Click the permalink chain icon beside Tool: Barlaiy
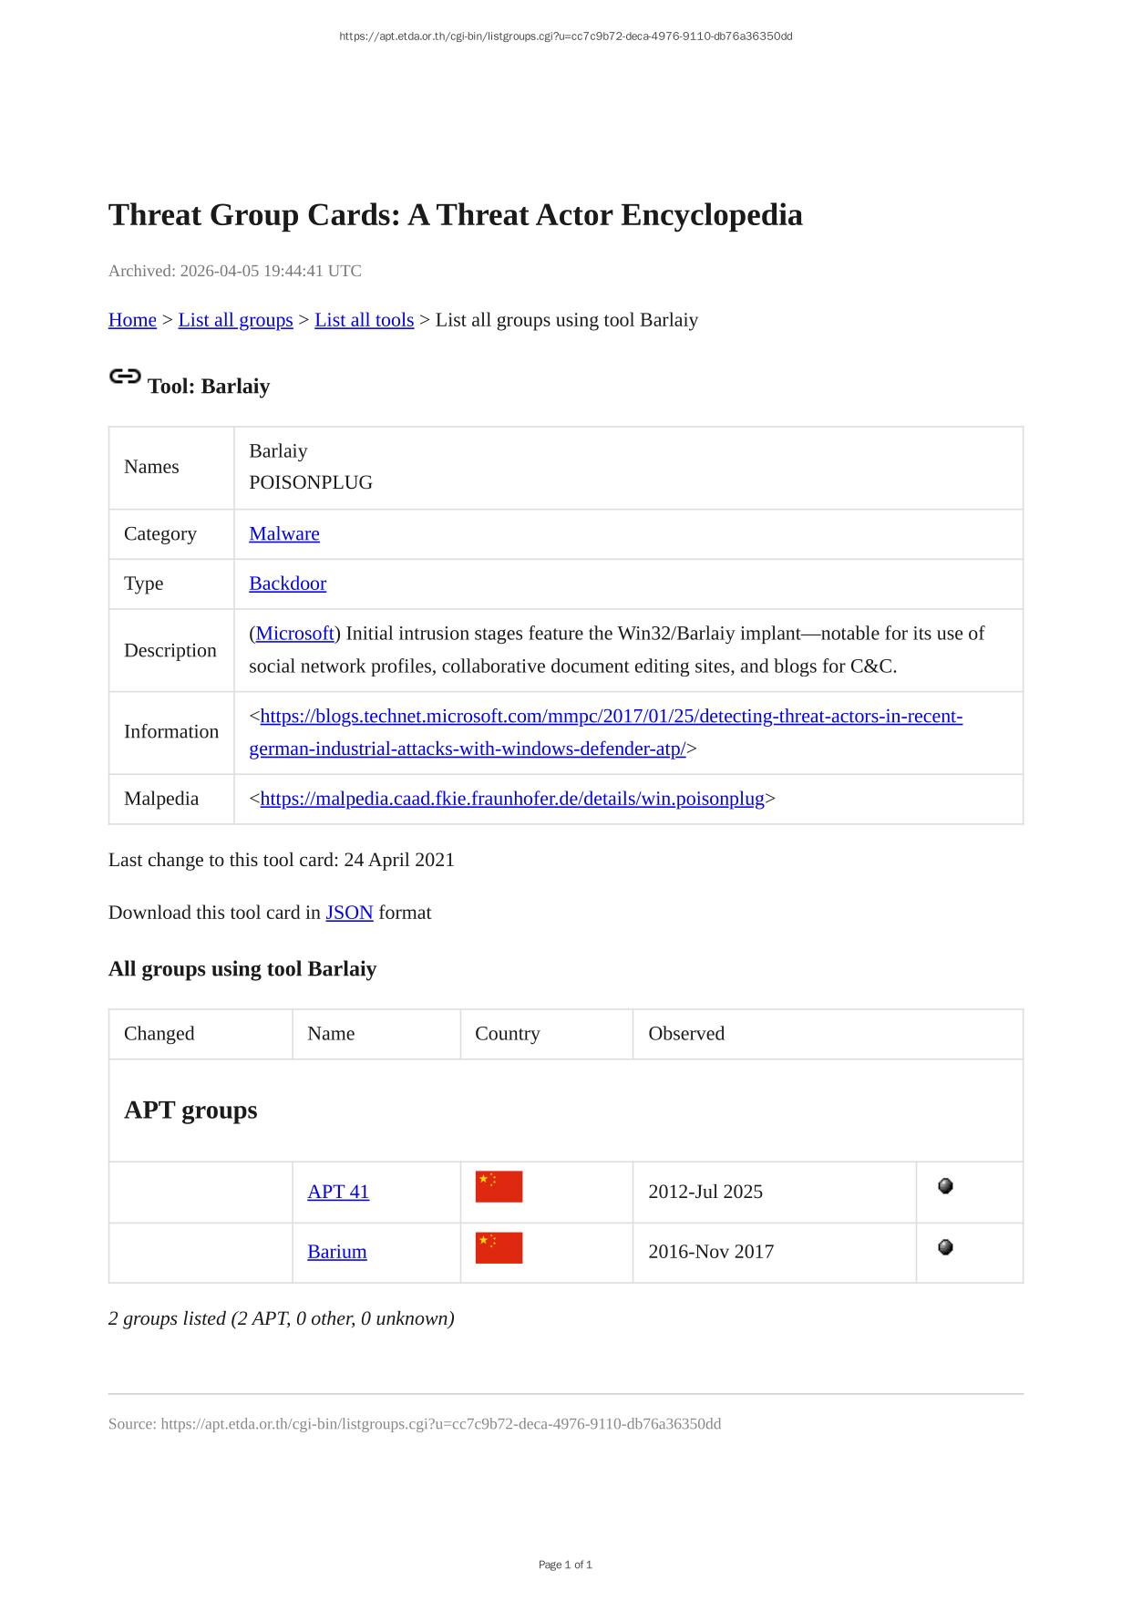Screen dimensions: 1132x1601 125,377
